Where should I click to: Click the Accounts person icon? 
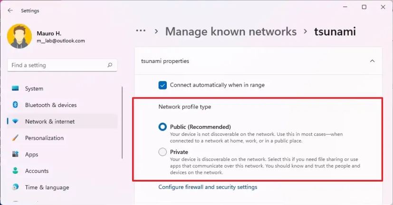16,171
